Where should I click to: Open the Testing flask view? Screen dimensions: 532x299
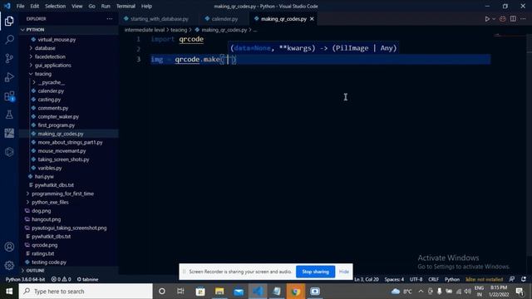(9, 115)
